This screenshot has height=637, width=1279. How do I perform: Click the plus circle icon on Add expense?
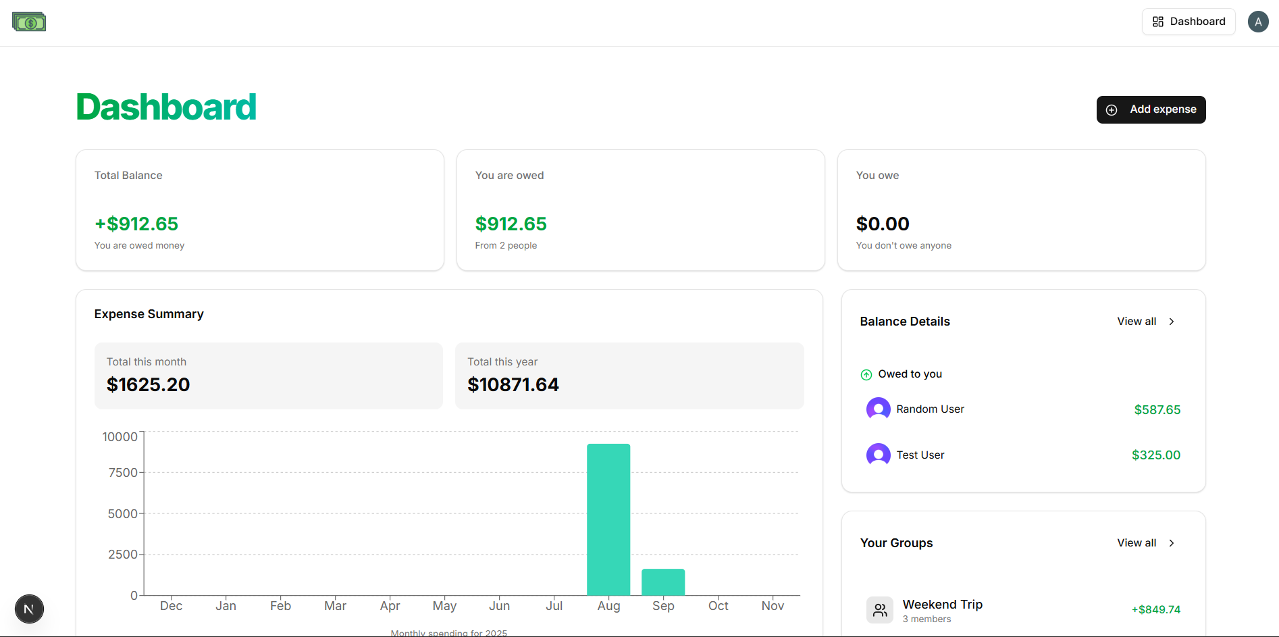point(1112,109)
